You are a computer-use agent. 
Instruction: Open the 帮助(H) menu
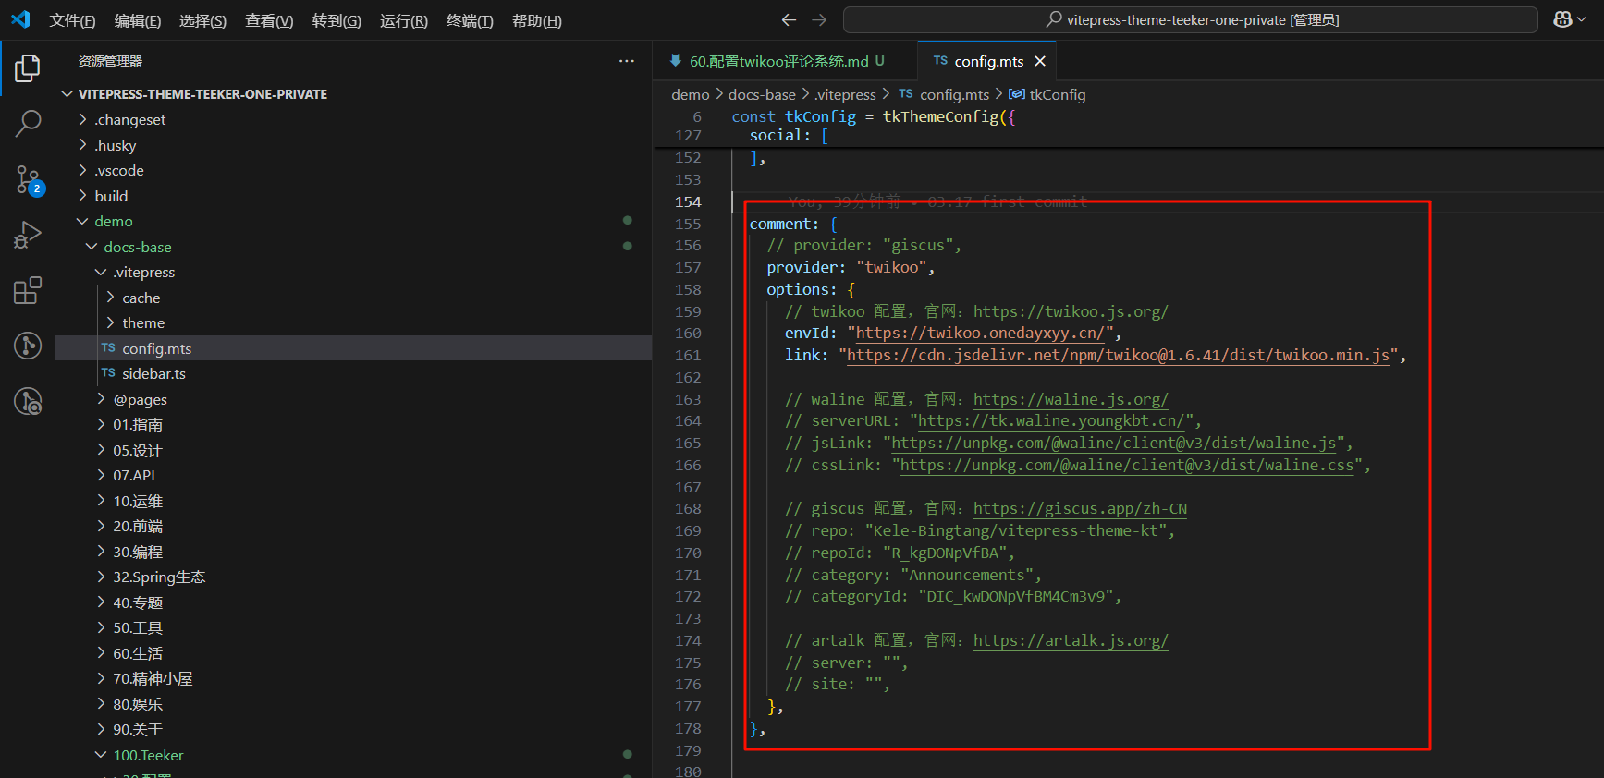tap(537, 20)
